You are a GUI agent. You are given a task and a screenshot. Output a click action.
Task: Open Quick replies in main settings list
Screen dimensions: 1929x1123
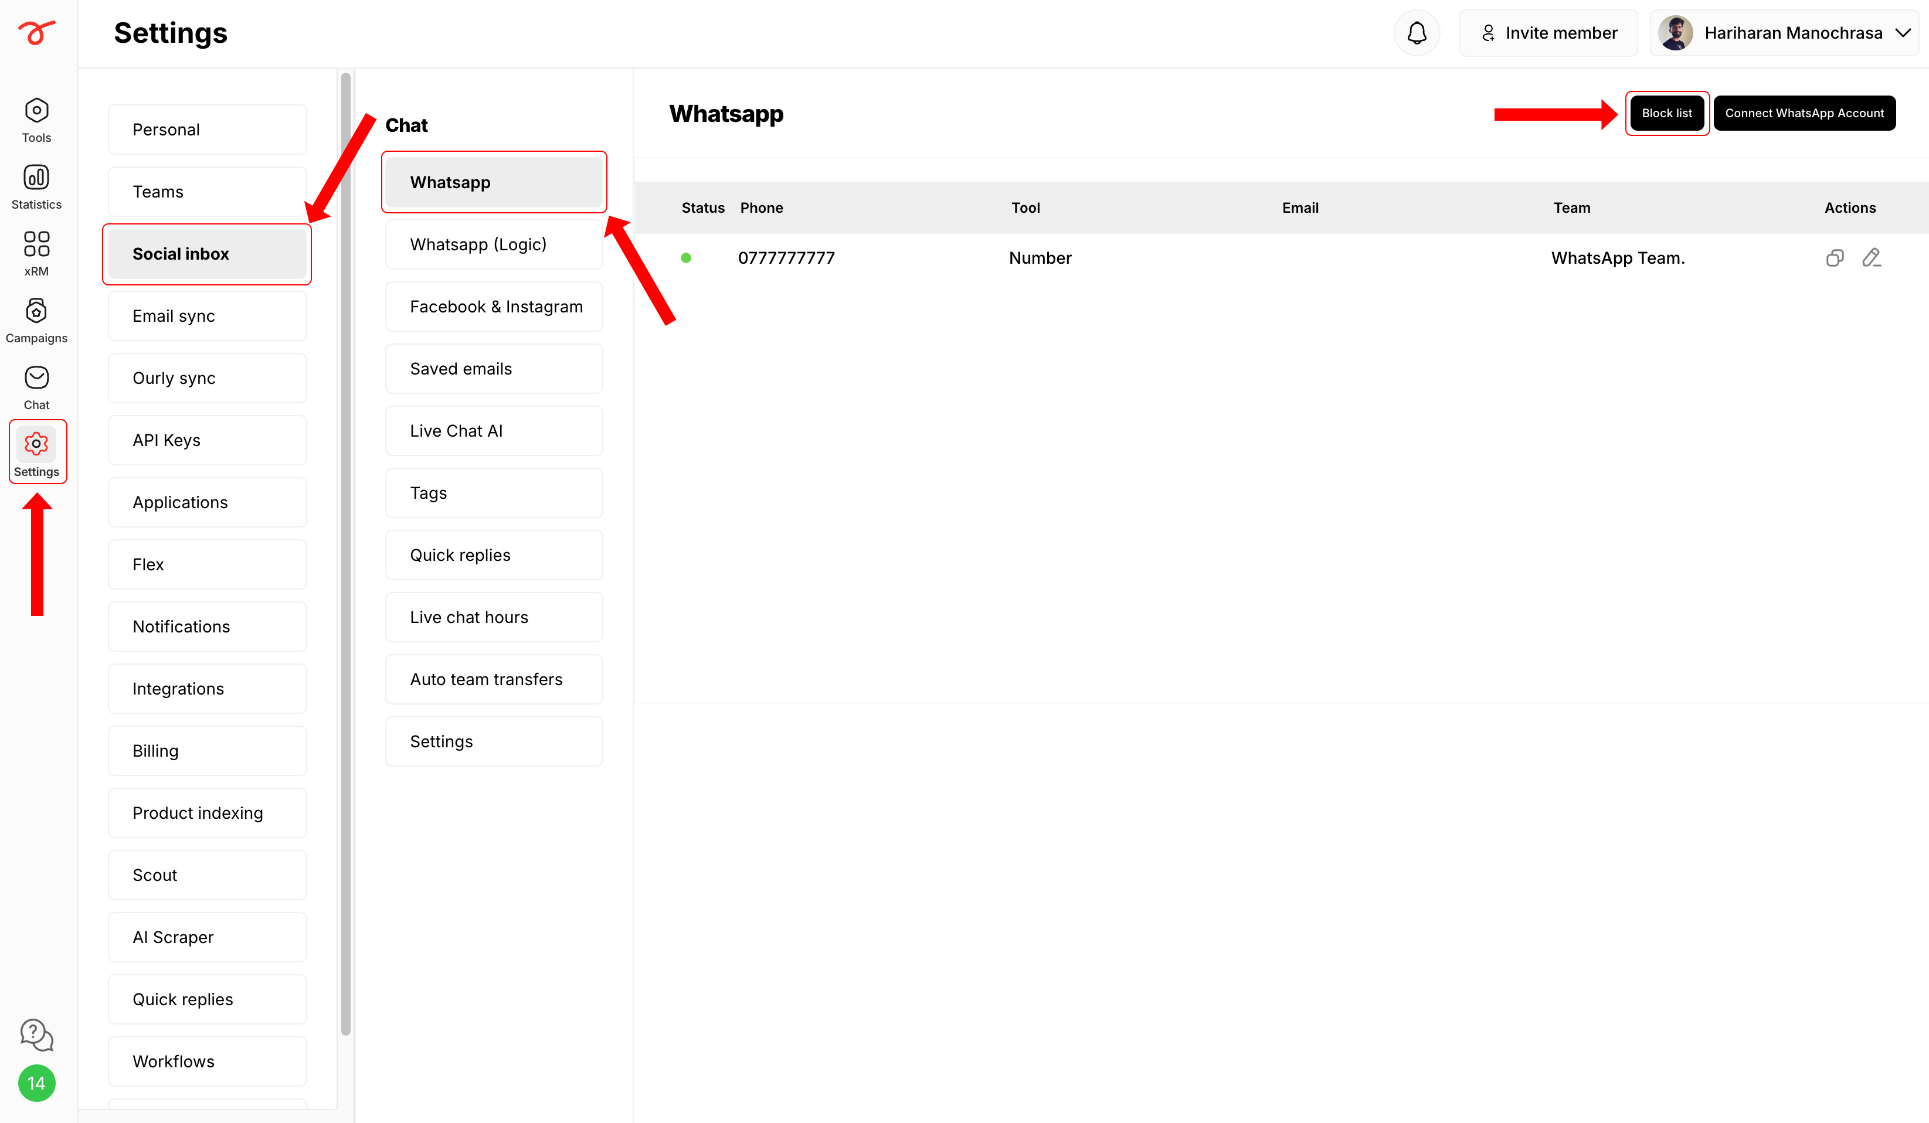[208, 999]
